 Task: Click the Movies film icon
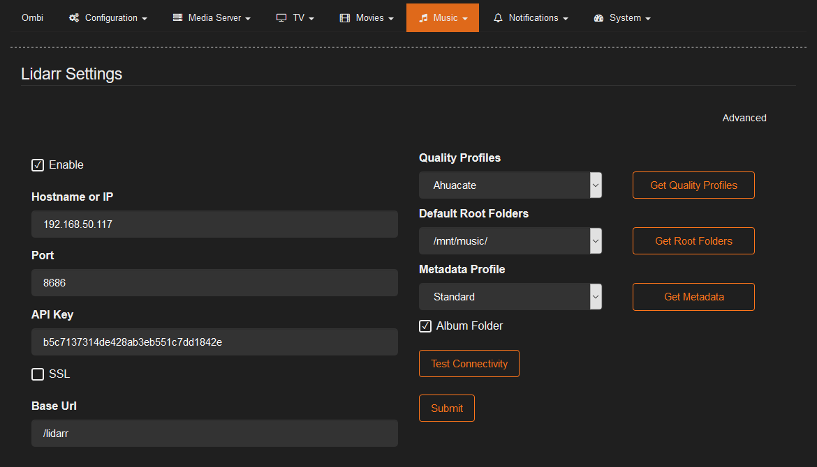tap(344, 17)
